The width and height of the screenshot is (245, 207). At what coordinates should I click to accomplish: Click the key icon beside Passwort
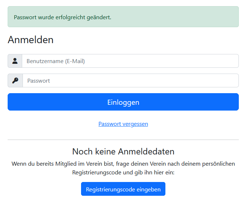[15, 80]
